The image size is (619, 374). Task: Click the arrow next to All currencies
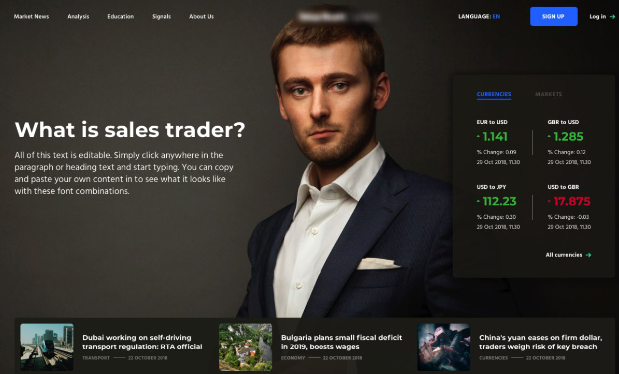pos(588,255)
